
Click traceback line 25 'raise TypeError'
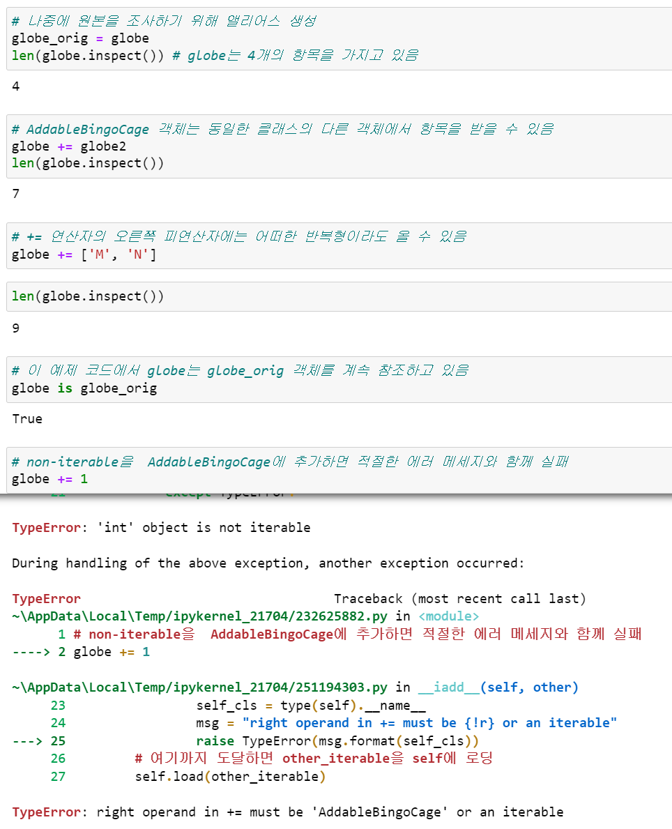click(x=246, y=740)
